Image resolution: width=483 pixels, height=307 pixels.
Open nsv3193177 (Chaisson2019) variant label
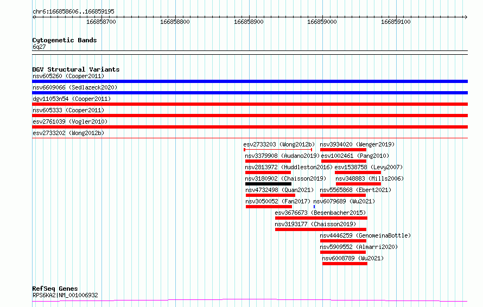[315, 224]
